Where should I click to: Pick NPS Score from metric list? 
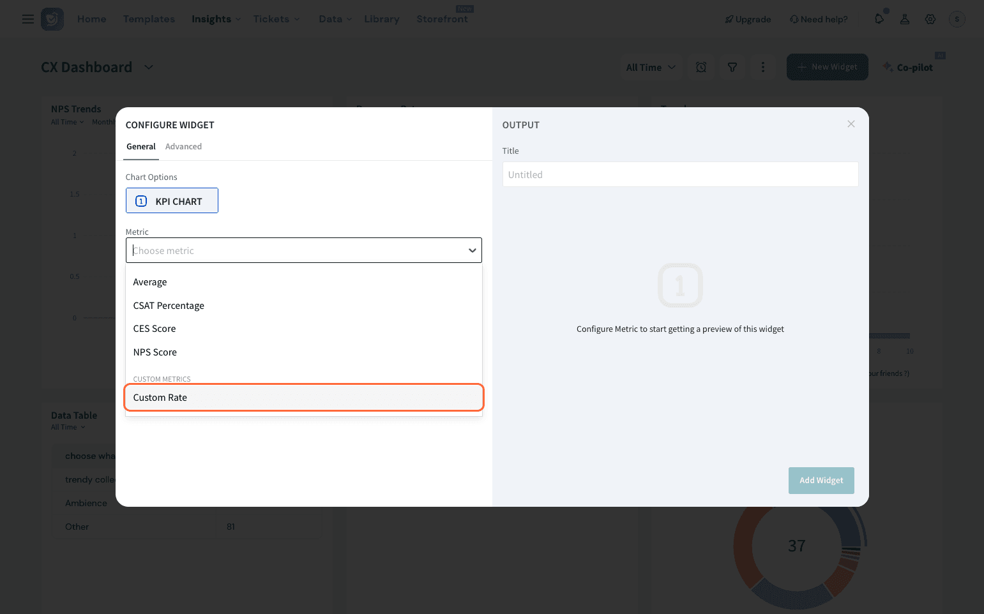(155, 352)
